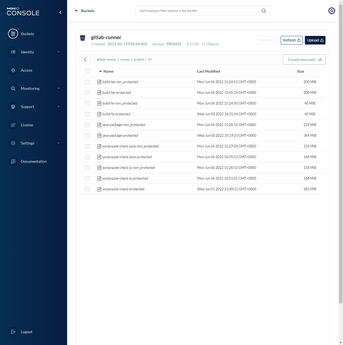Viewport: 343px width, 345px height.
Task: Click the file icon of build-be-protected
Action: [99, 93]
